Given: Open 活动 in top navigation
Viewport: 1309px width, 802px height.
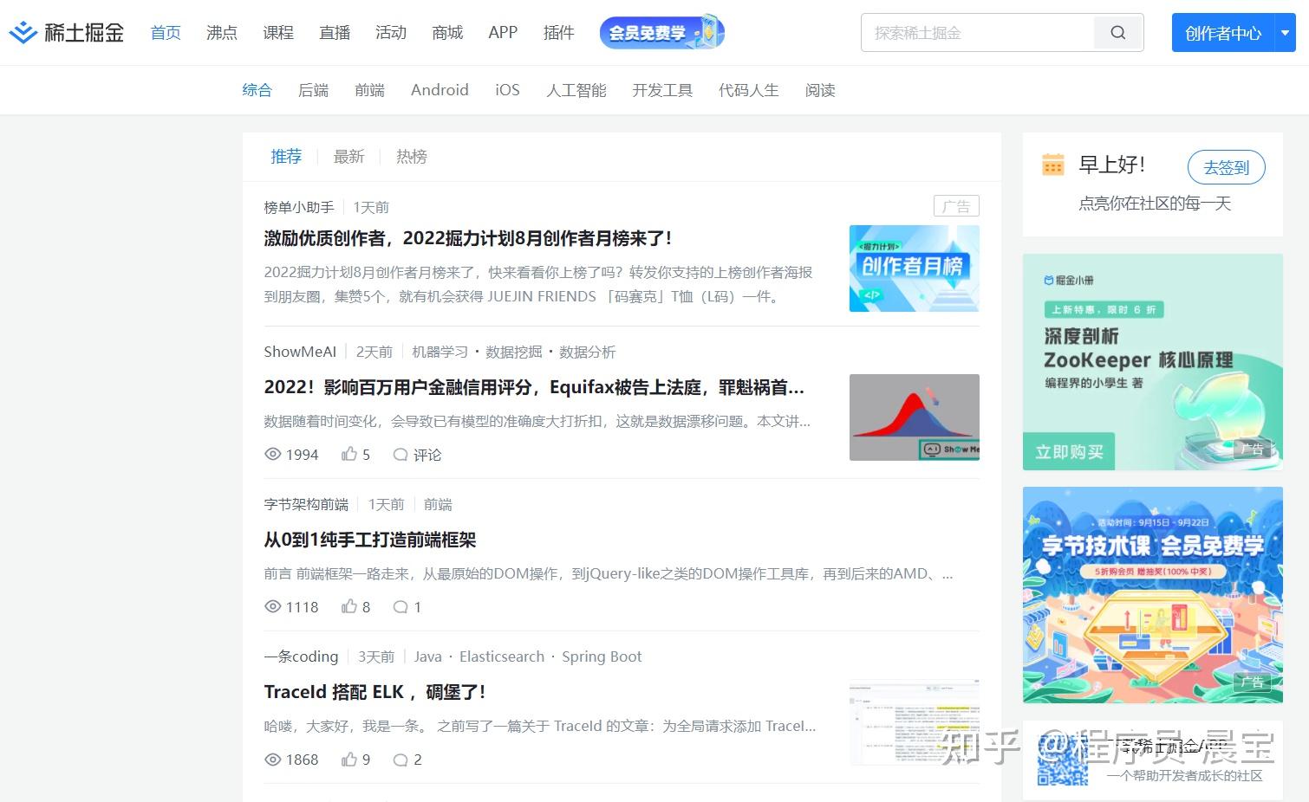Looking at the screenshot, I should [391, 33].
